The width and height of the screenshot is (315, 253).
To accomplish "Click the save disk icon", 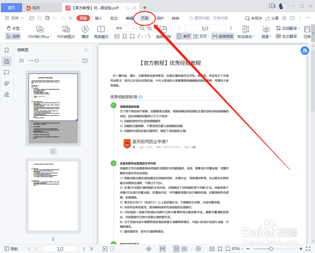I will pos(40,18).
